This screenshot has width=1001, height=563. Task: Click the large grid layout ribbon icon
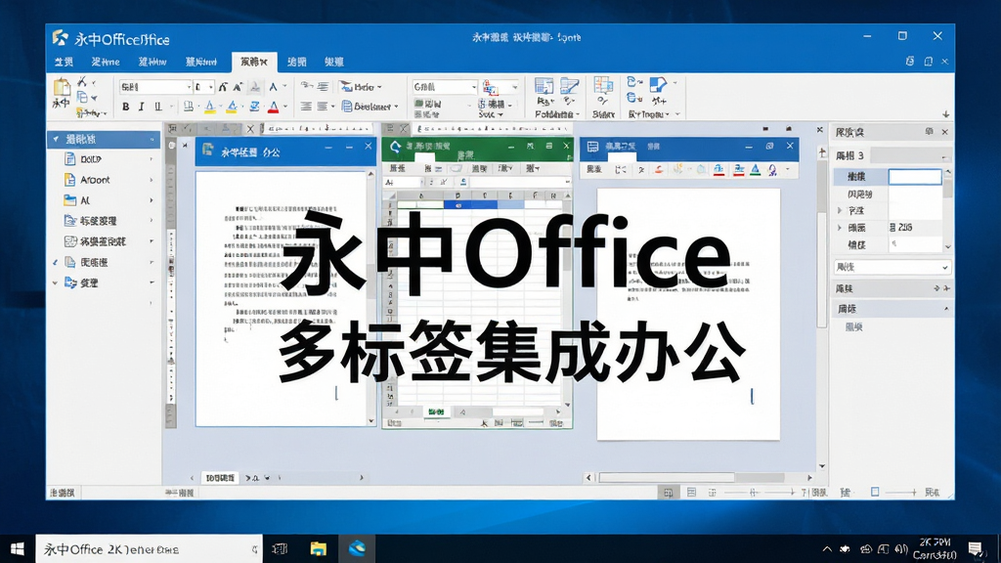tap(602, 86)
